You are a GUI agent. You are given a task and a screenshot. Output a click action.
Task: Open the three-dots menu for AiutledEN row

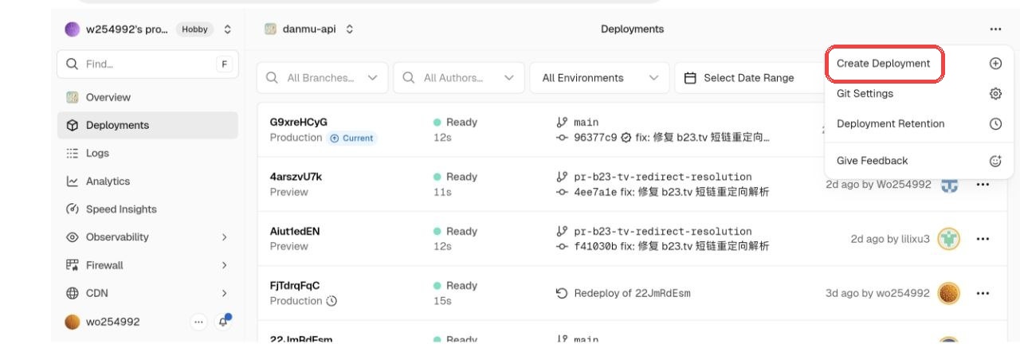click(983, 238)
